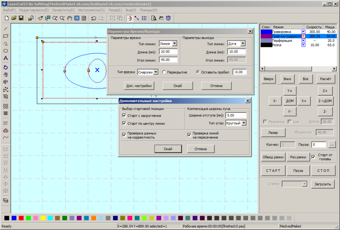Select the Line drawing tool
340x230 pixels.
[6, 29]
